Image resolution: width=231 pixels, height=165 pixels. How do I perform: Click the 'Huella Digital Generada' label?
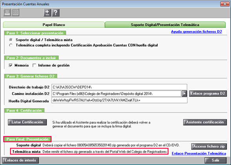29,101
